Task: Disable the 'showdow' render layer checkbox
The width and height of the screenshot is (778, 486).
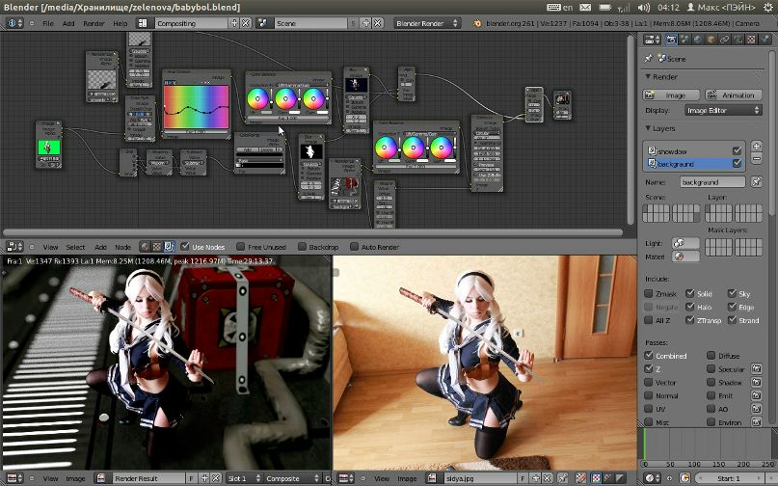Action: click(x=737, y=150)
